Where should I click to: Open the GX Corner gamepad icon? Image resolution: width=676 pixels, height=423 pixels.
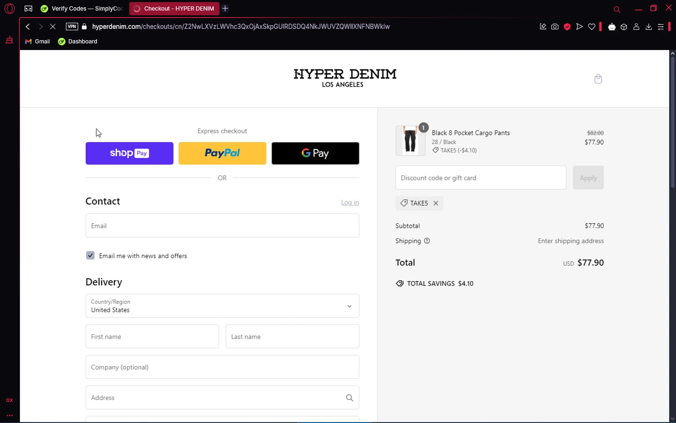click(28, 9)
